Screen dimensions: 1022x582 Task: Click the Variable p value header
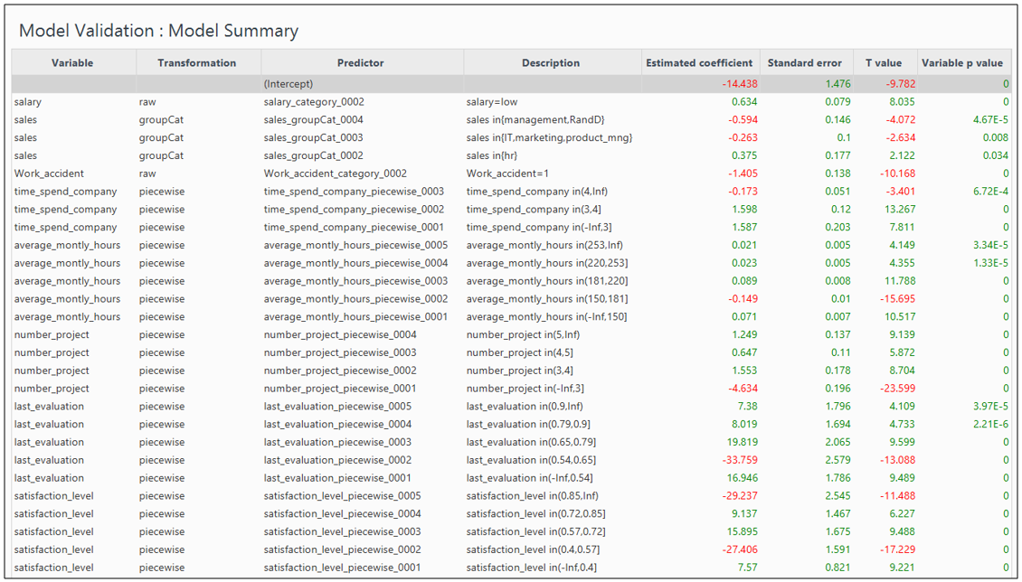coord(961,63)
